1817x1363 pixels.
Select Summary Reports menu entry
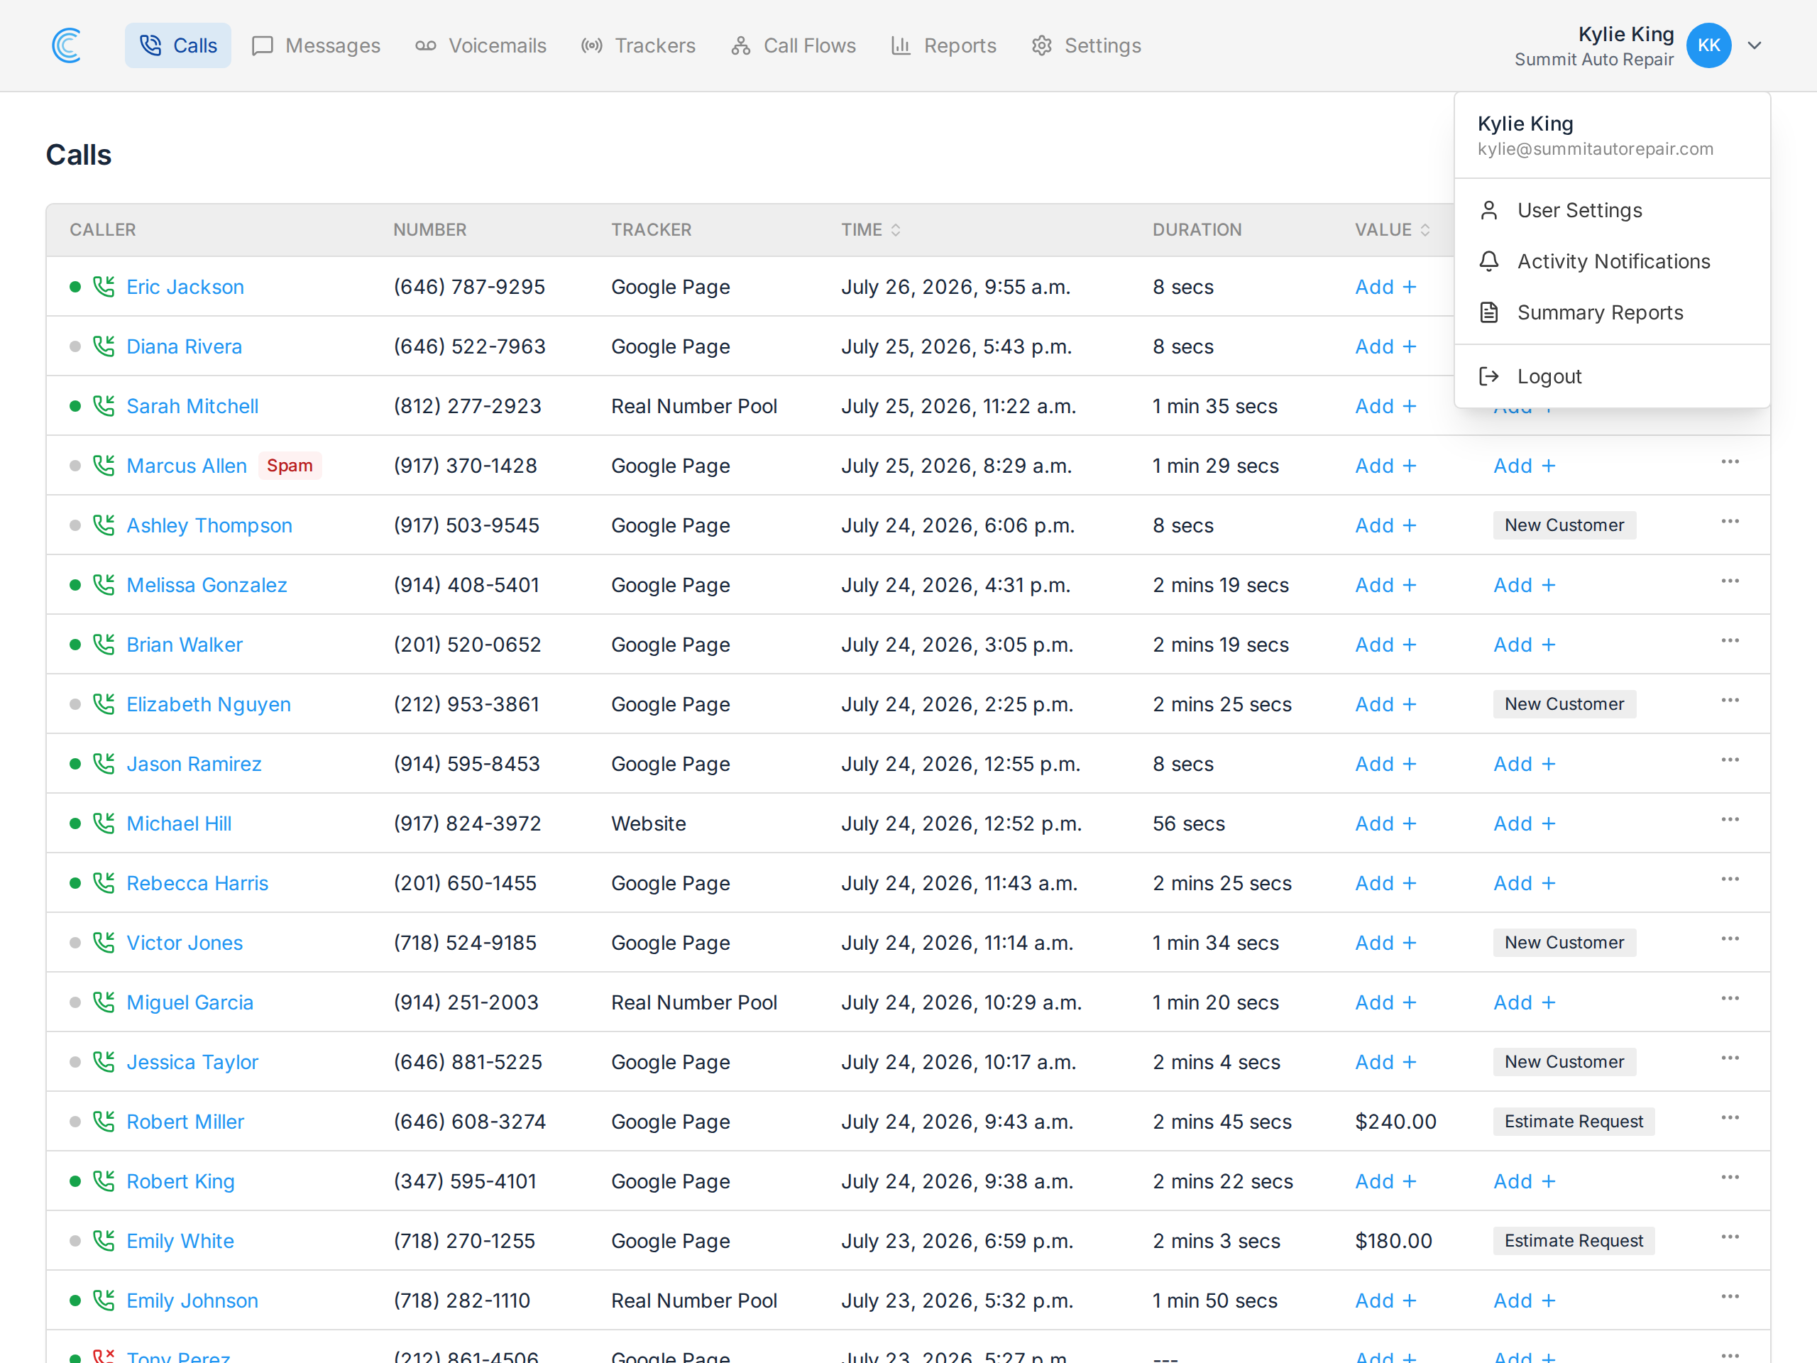tap(1612, 312)
